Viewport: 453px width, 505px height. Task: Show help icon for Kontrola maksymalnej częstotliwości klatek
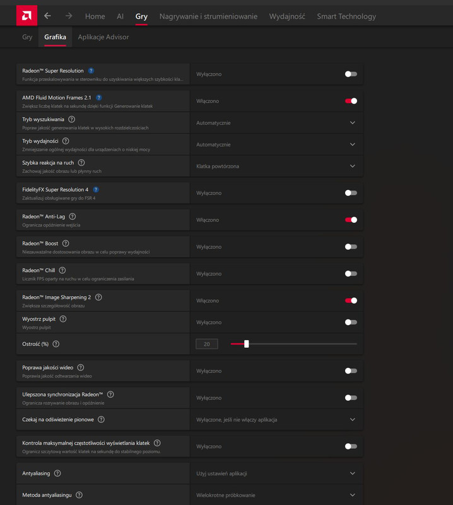[x=157, y=443]
